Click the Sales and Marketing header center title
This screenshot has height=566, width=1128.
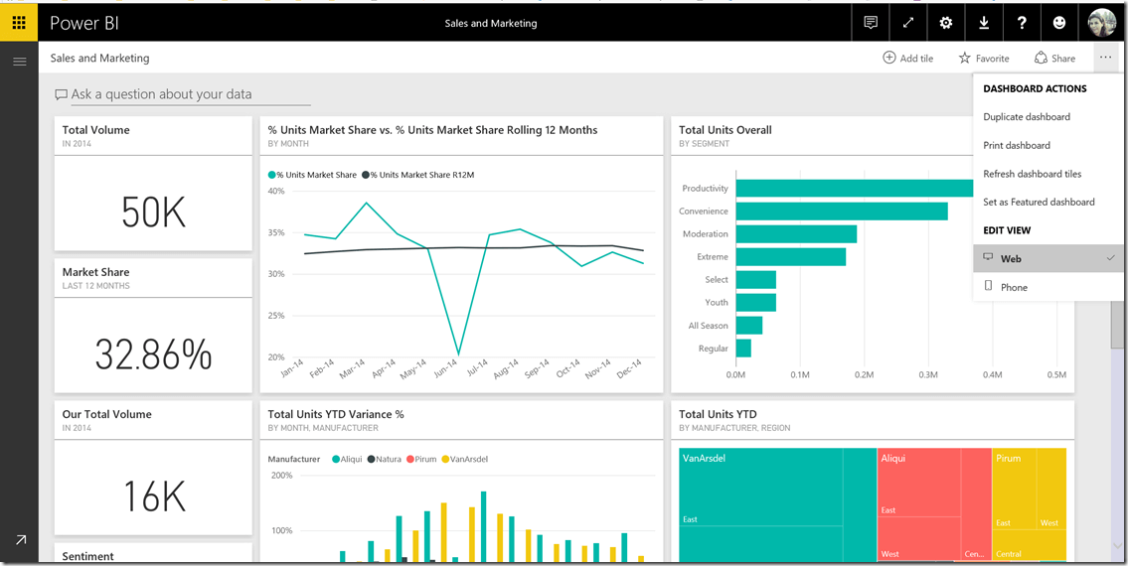(491, 23)
